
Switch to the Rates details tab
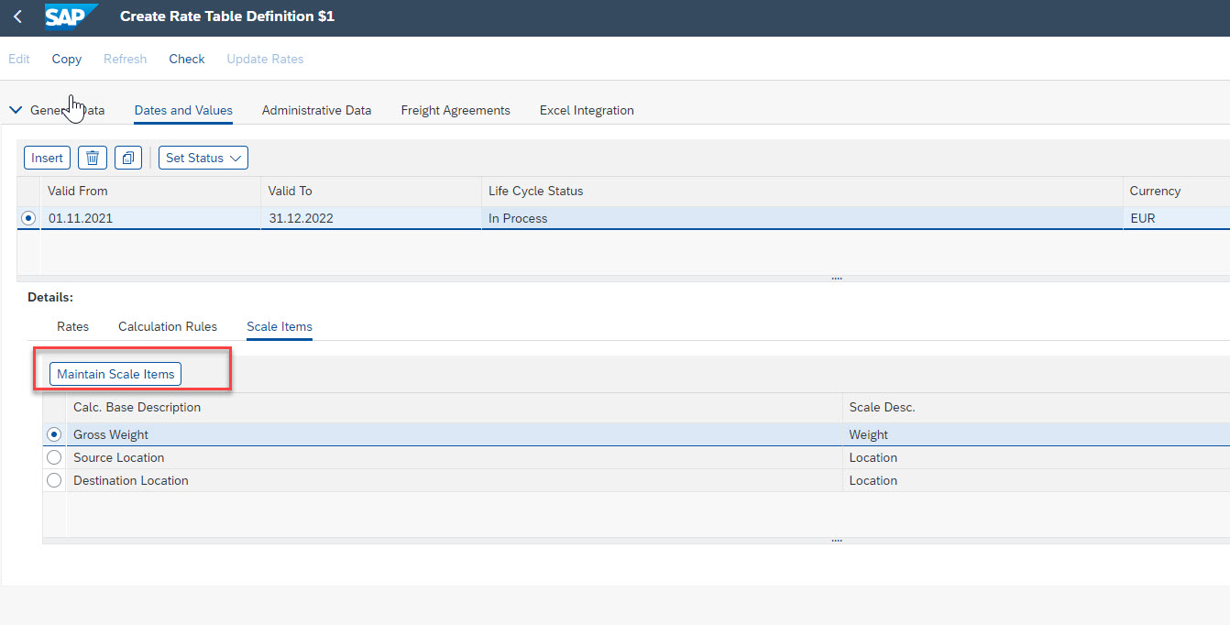(72, 326)
